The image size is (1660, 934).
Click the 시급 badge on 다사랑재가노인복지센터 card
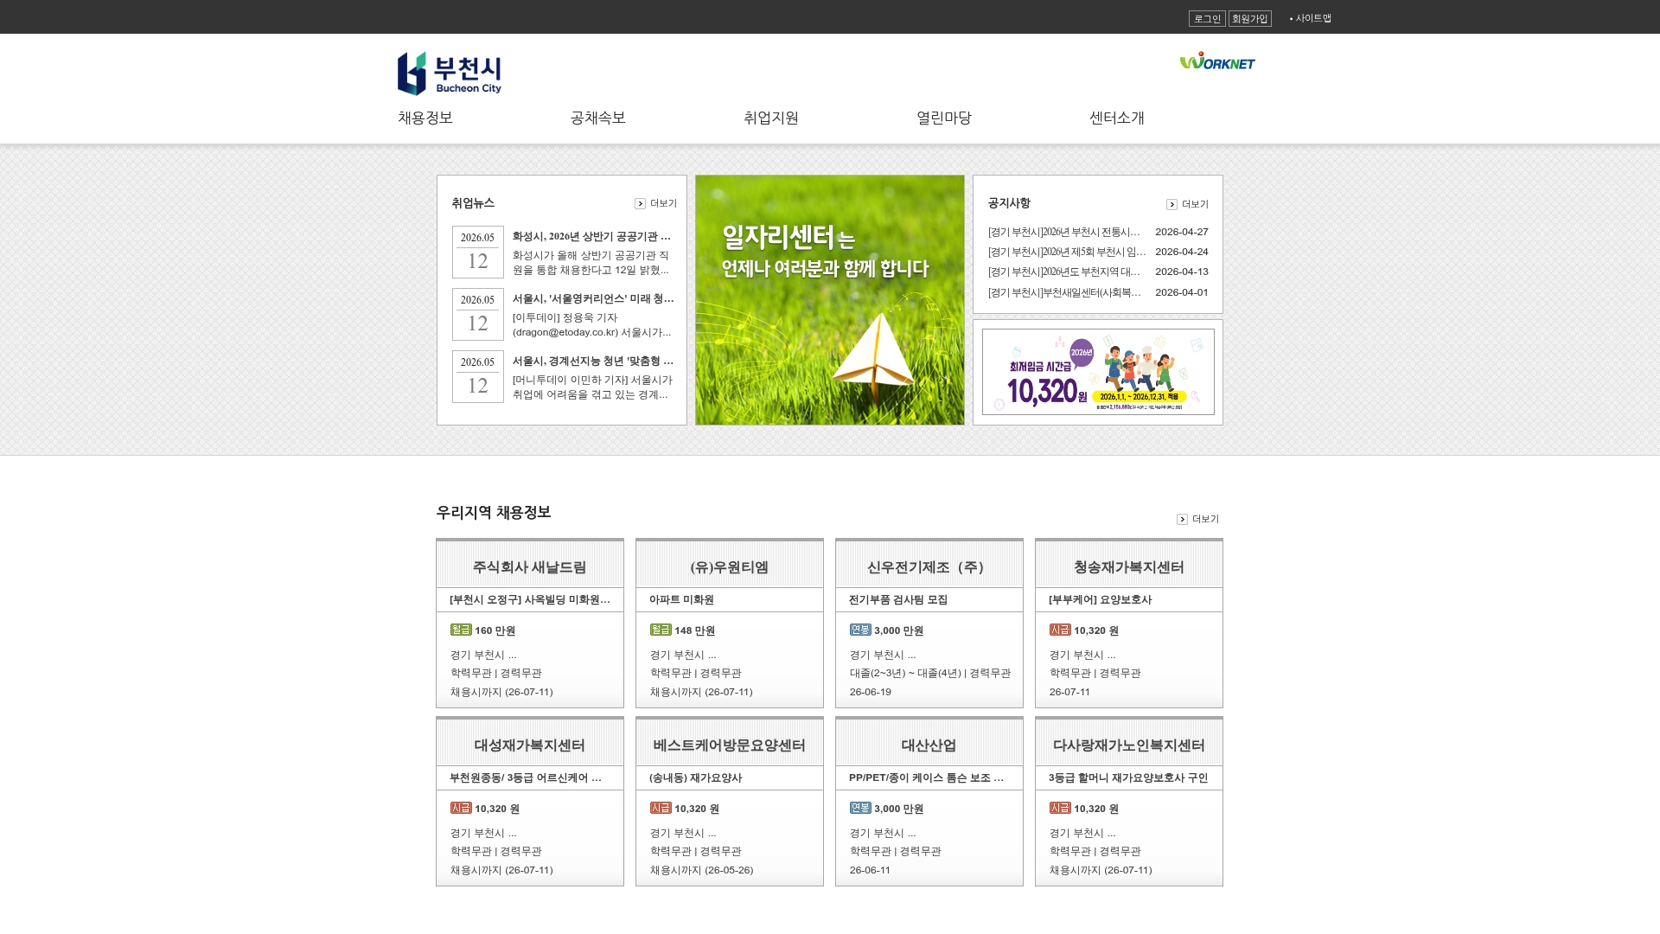[x=1060, y=808]
